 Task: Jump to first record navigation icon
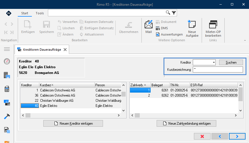tap(6, 32)
